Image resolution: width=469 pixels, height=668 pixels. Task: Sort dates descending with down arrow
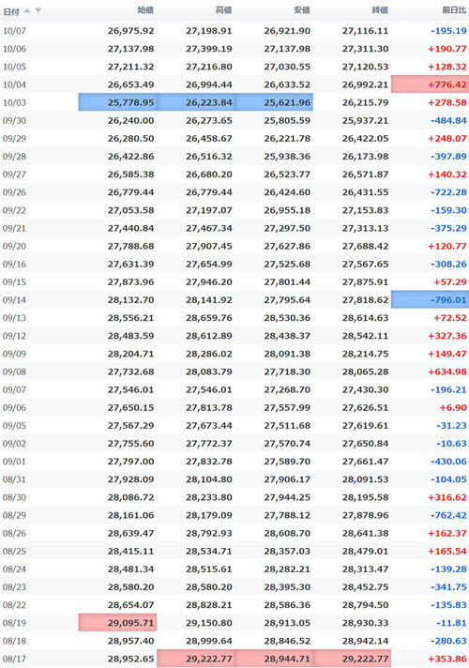click(x=38, y=10)
